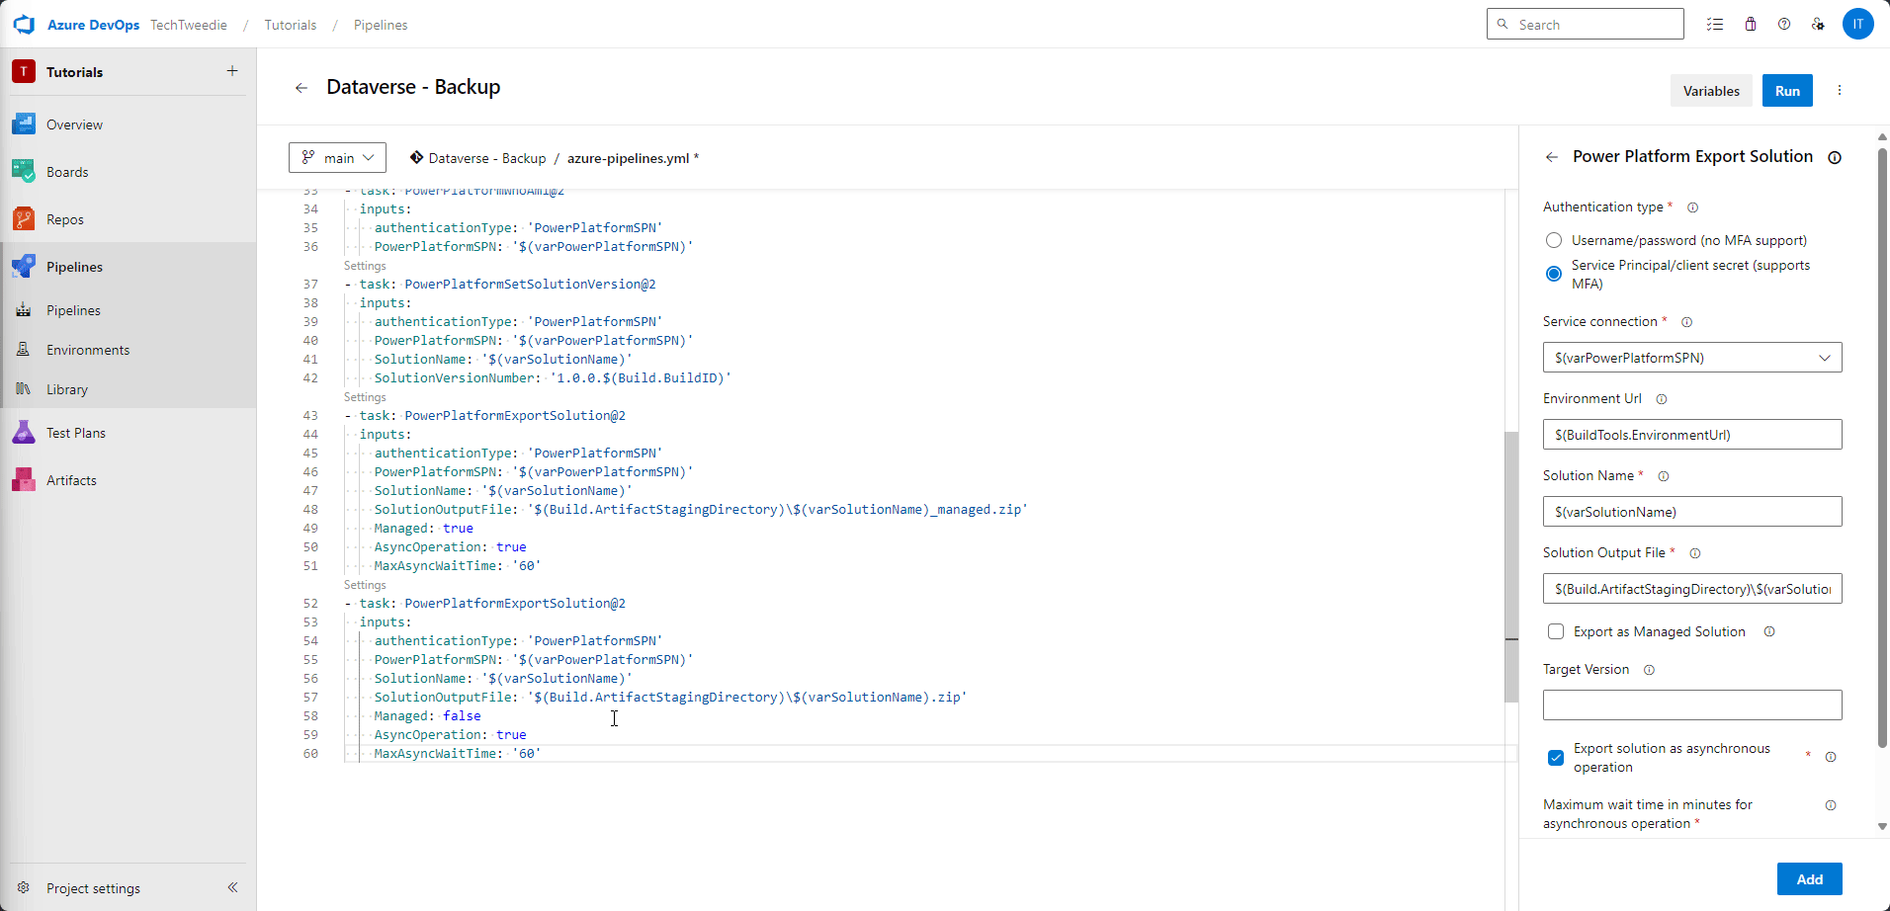Click the Target Version input field
Image resolution: width=1890 pixels, height=911 pixels.
pos(1691,704)
